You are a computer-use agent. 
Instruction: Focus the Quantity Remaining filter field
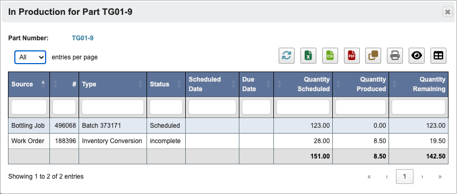click(419, 107)
